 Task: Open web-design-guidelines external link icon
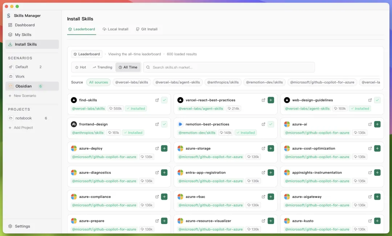(x=370, y=100)
